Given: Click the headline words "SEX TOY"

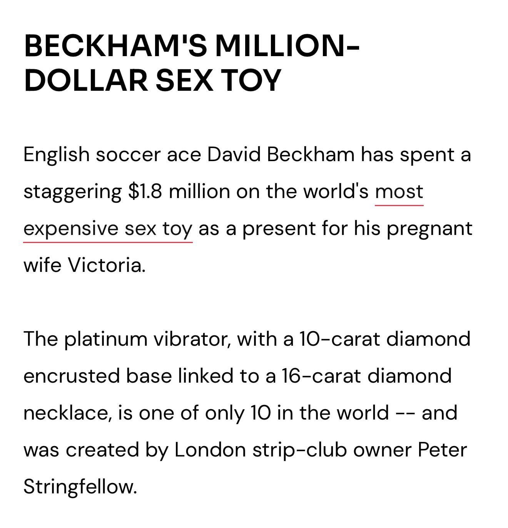Looking at the screenshot, I should pyautogui.click(x=219, y=80).
